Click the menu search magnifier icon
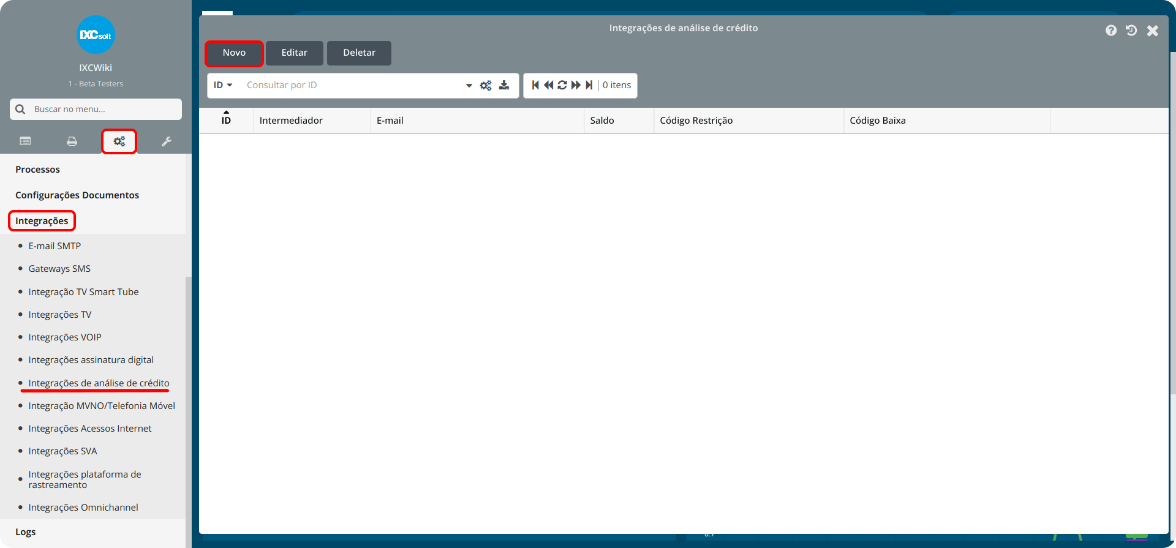 tap(20, 109)
